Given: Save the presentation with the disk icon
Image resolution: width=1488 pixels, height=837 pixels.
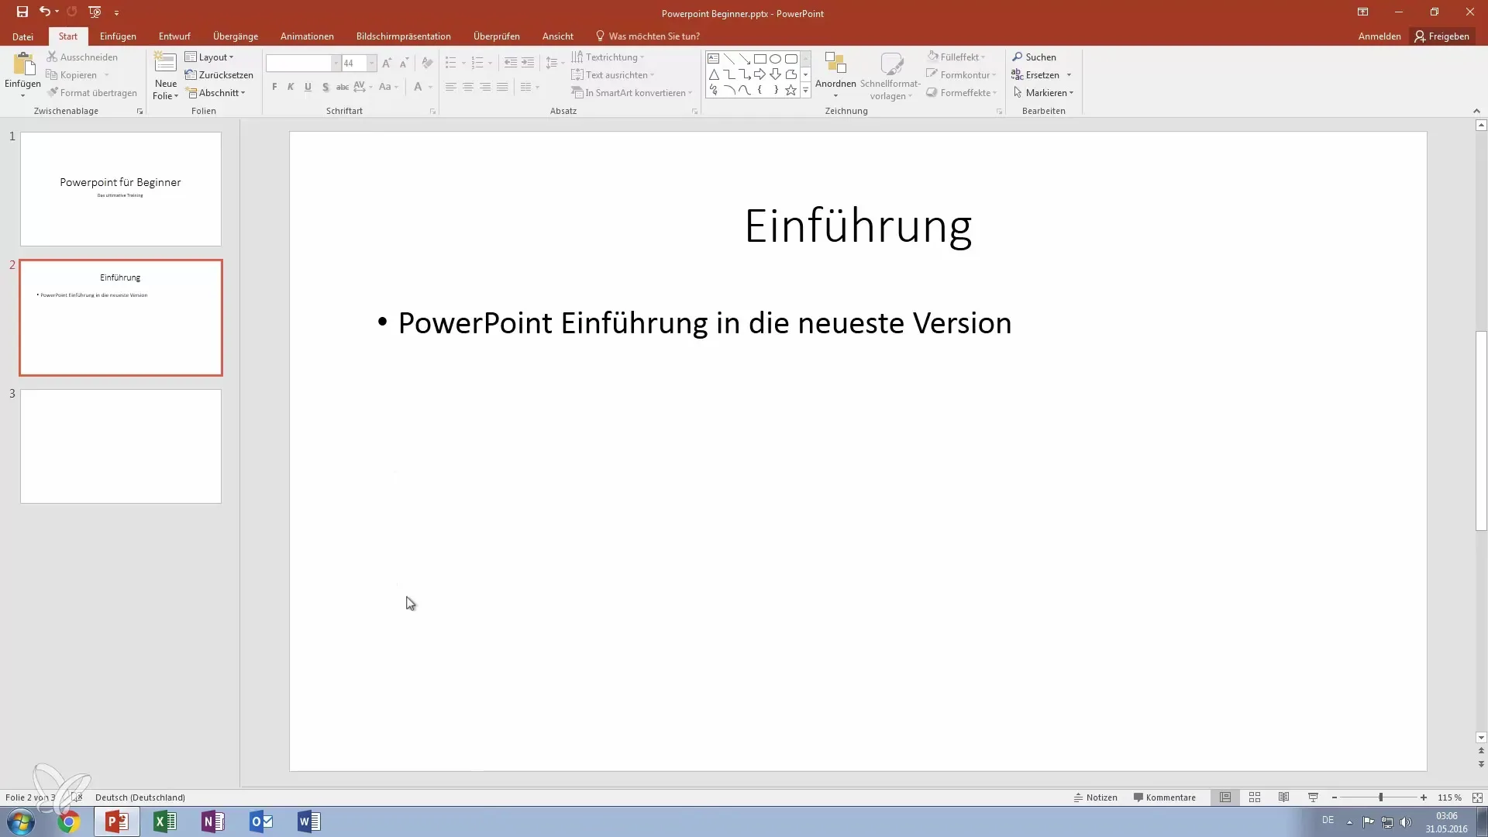Looking at the screenshot, I should tap(22, 12).
